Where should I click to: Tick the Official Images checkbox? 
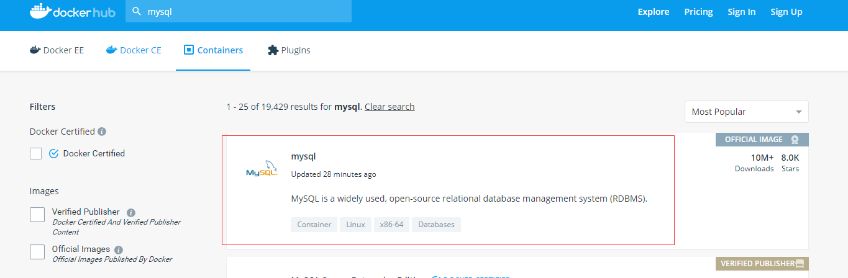(x=37, y=251)
